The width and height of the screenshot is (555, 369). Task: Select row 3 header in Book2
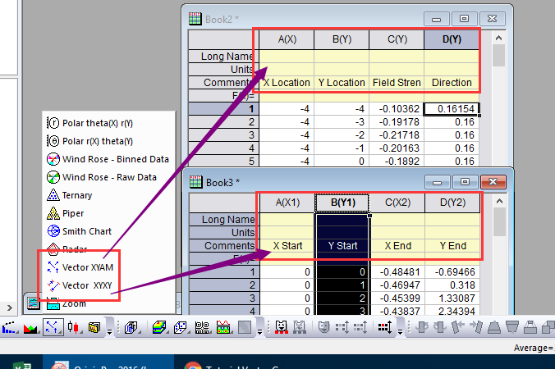[x=224, y=135]
